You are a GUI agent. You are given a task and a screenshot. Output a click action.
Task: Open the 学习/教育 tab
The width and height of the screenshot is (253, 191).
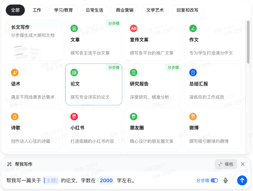(x=63, y=10)
